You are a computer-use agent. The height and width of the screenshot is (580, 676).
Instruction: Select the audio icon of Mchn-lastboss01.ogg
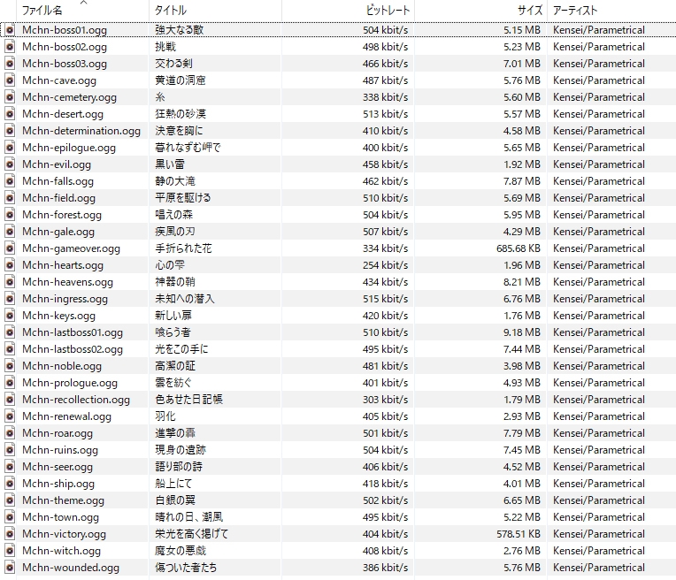[x=10, y=332]
